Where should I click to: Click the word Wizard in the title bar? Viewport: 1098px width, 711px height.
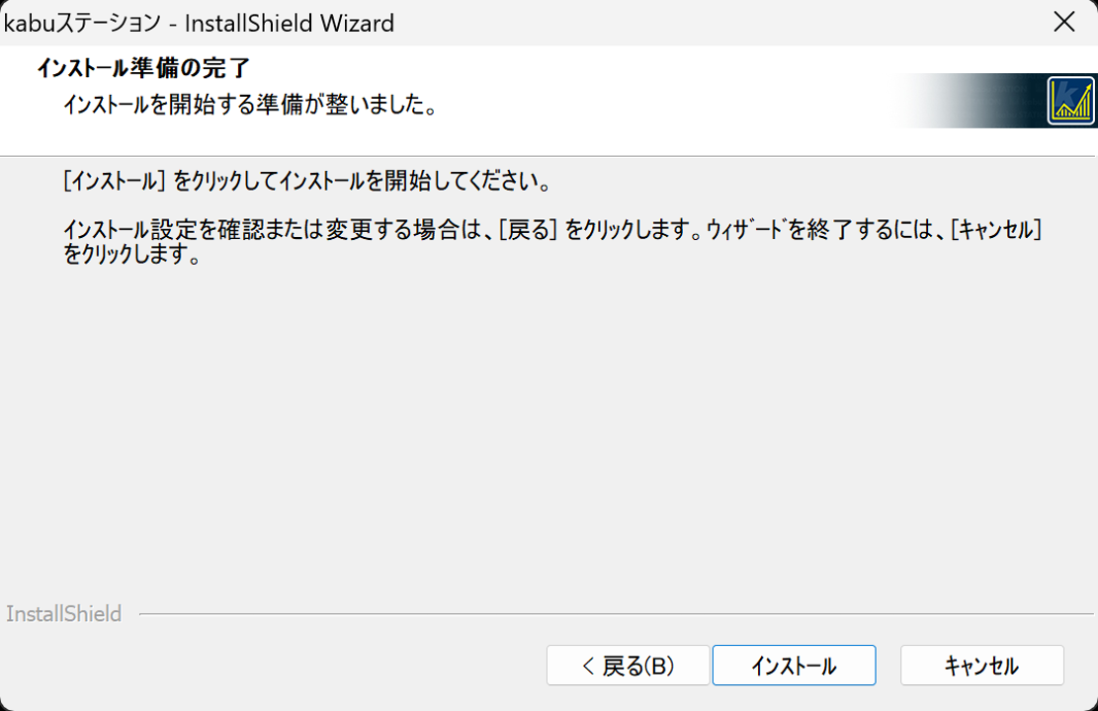click(x=357, y=23)
